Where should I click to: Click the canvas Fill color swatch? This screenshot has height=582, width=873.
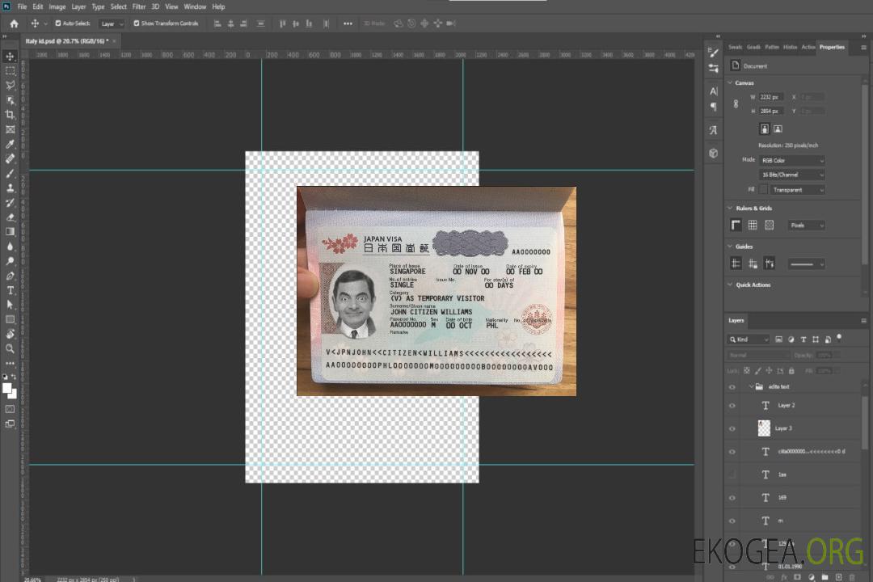pos(763,190)
